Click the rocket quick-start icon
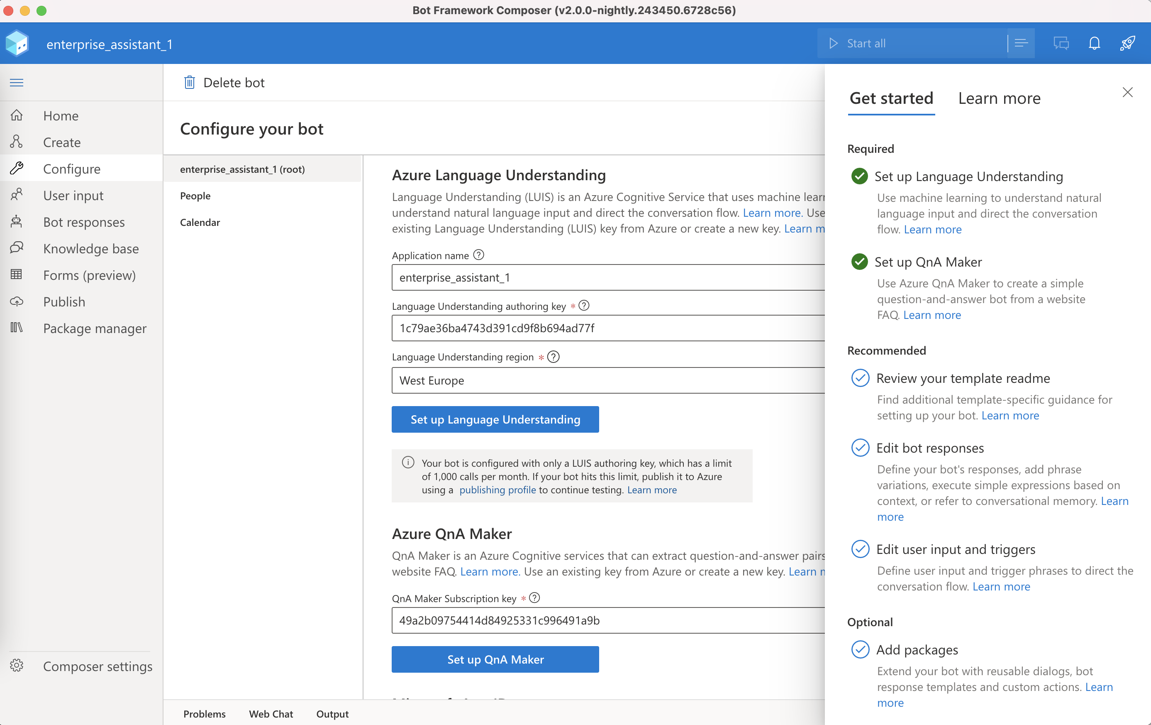1151x725 pixels. click(x=1127, y=44)
